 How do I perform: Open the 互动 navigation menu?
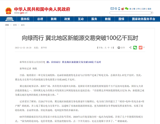click(81, 19)
